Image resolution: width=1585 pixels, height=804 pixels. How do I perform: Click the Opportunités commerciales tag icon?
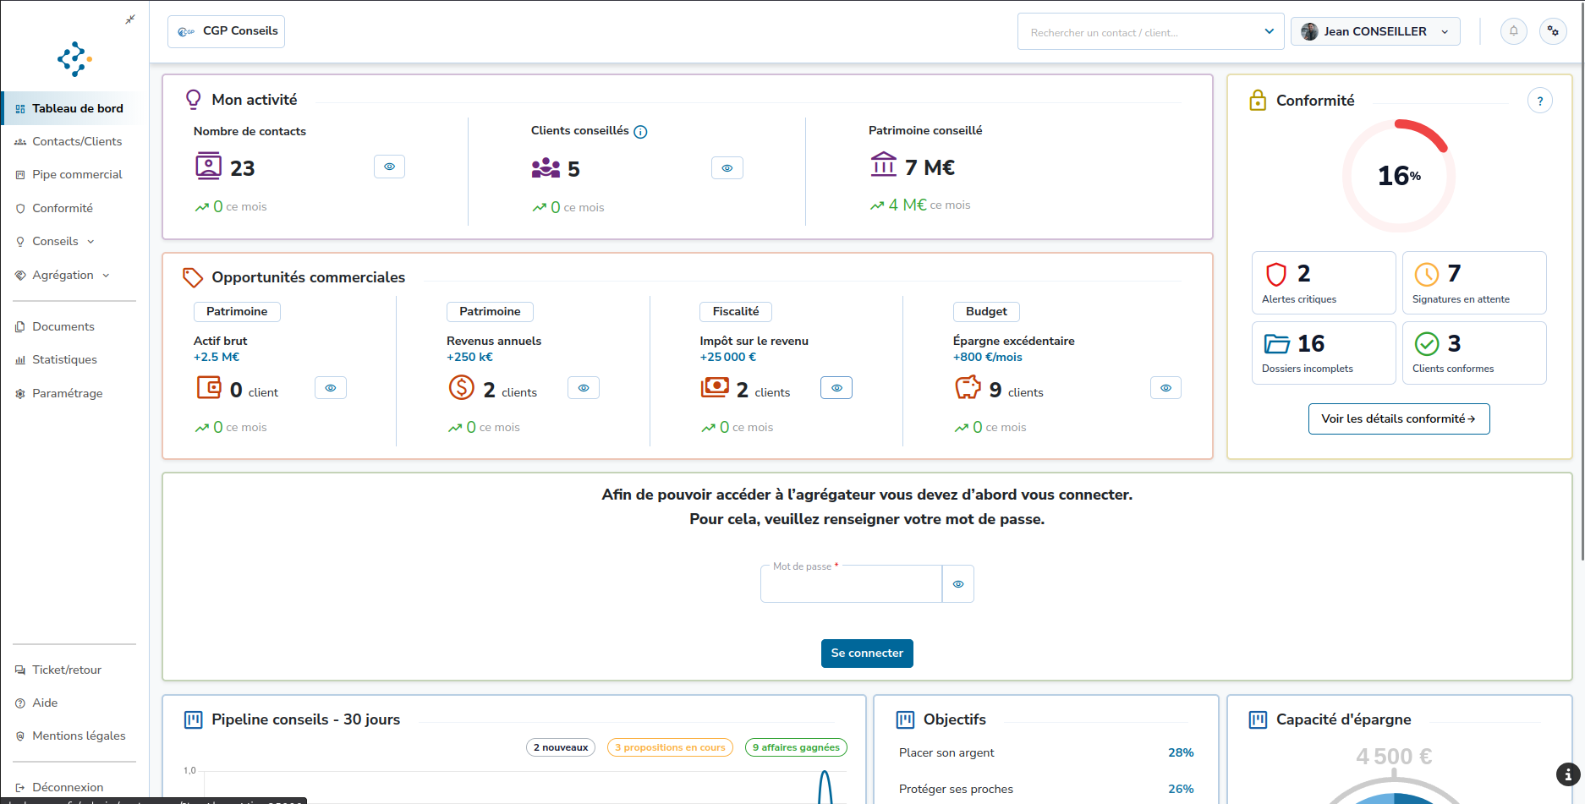(x=193, y=277)
